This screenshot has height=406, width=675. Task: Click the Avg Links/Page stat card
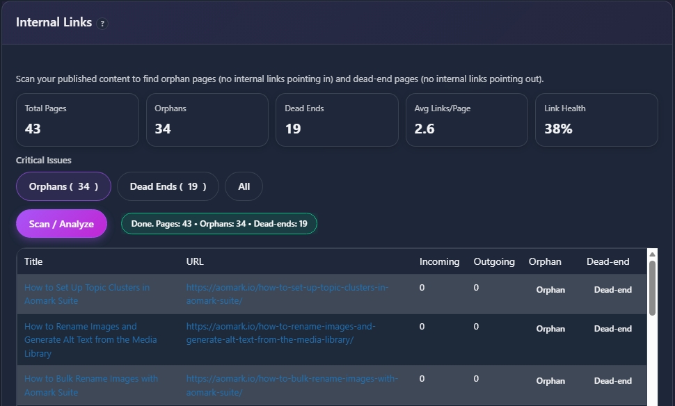pos(466,120)
